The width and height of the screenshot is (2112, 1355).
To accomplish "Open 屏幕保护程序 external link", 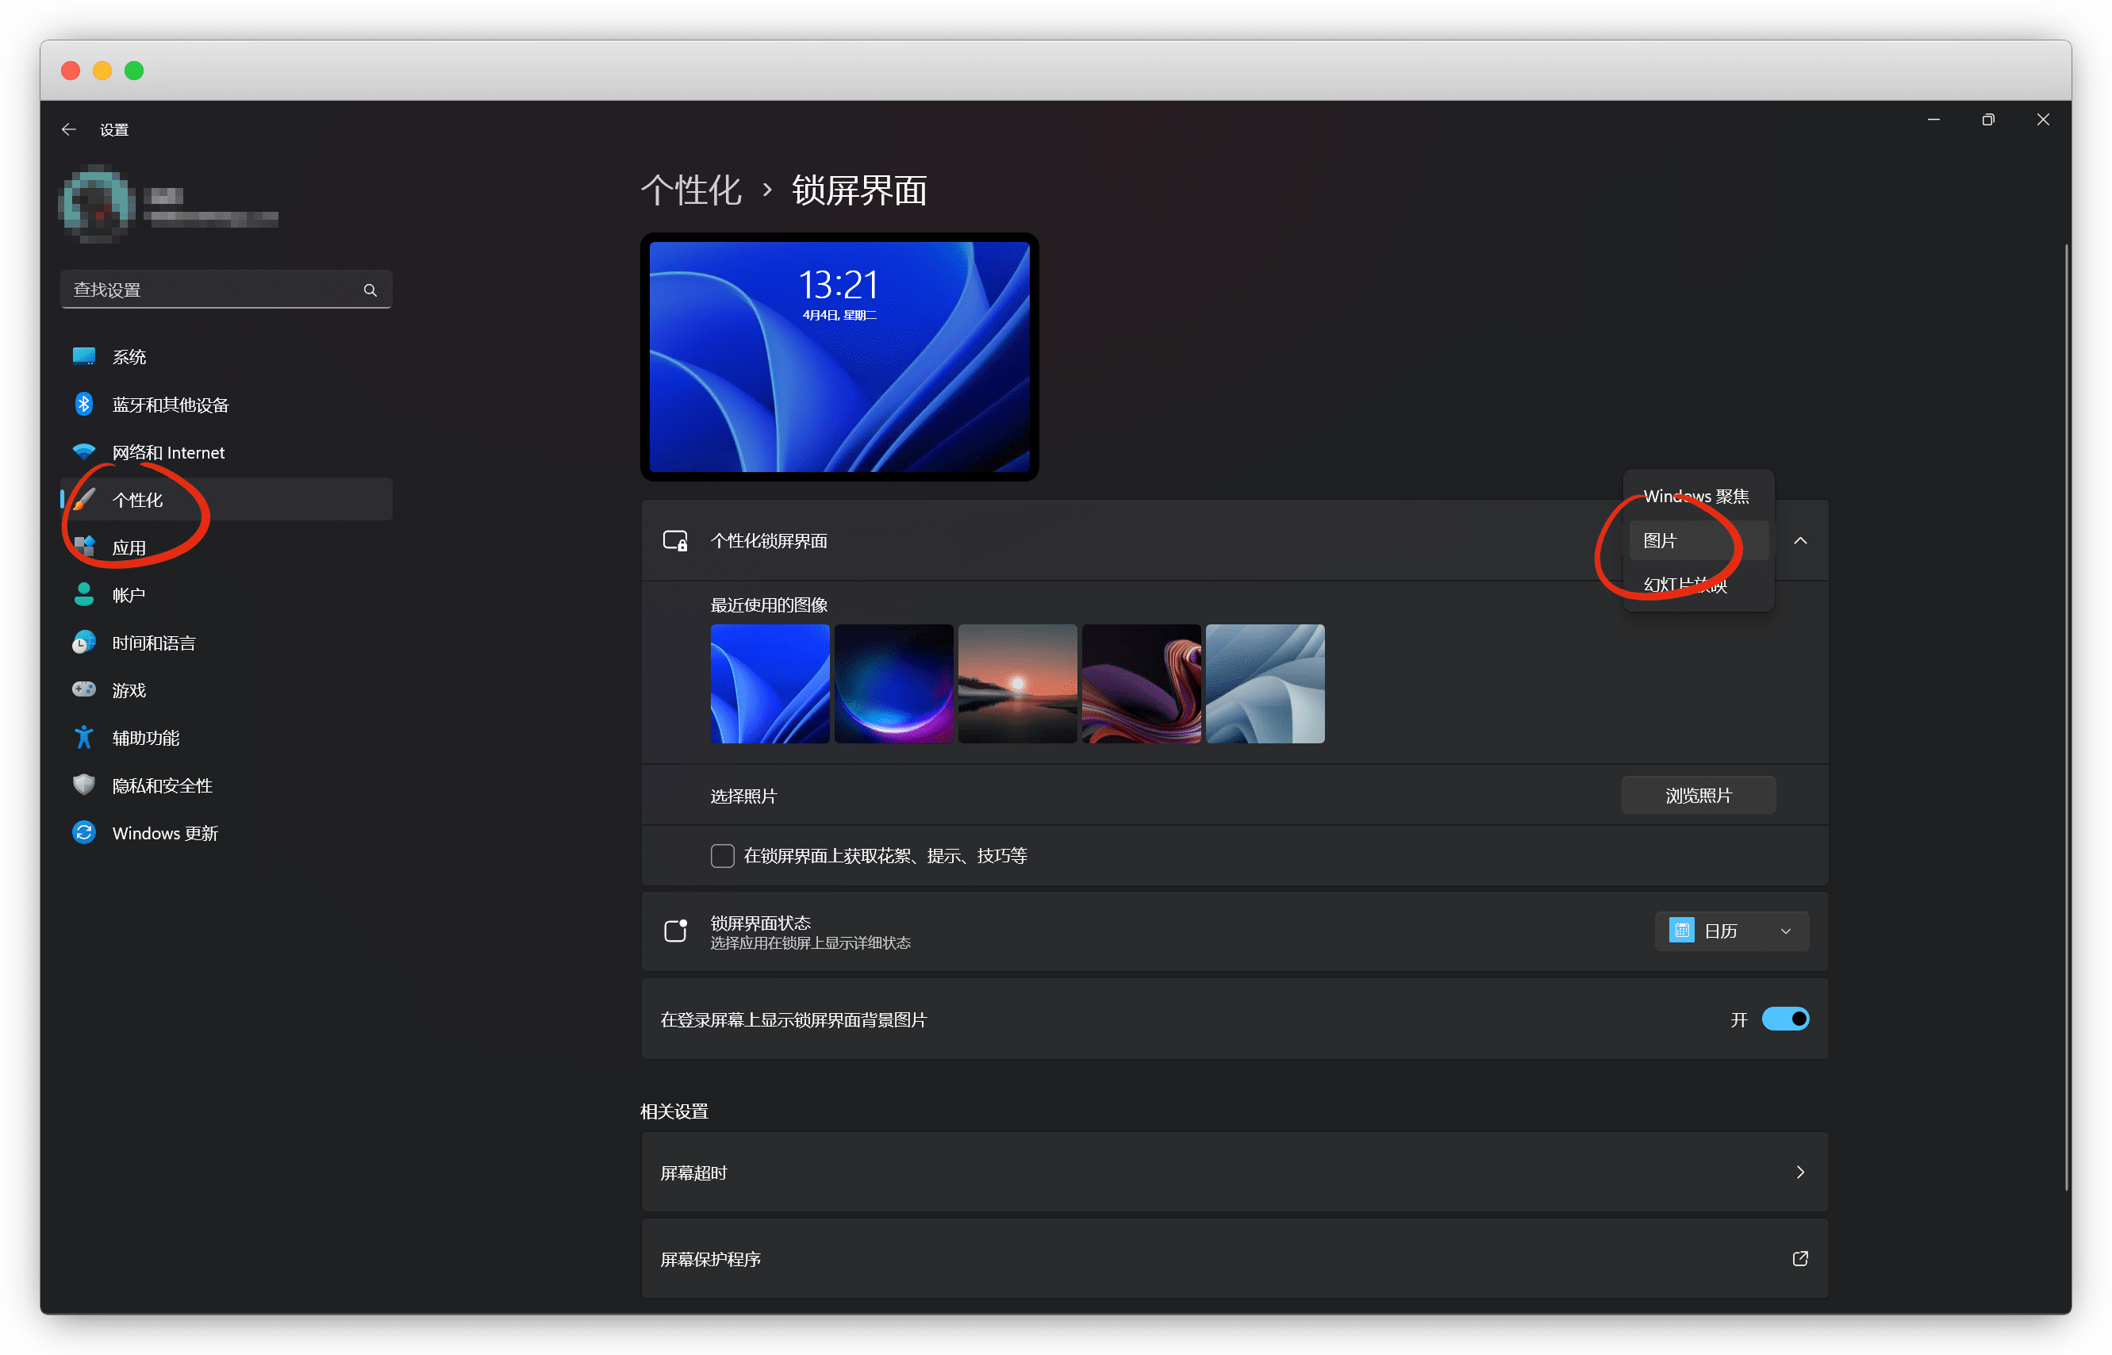I will (1799, 1258).
